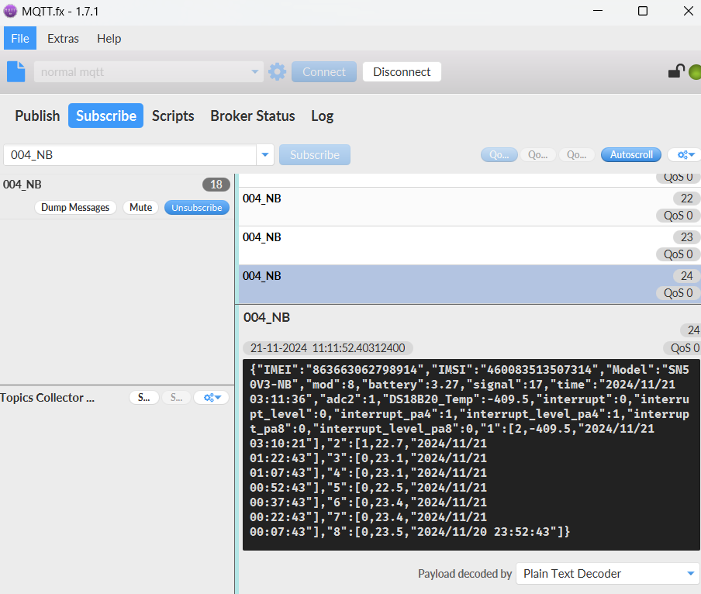Unsubscribe from the 004_NB topic

(197, 207)
